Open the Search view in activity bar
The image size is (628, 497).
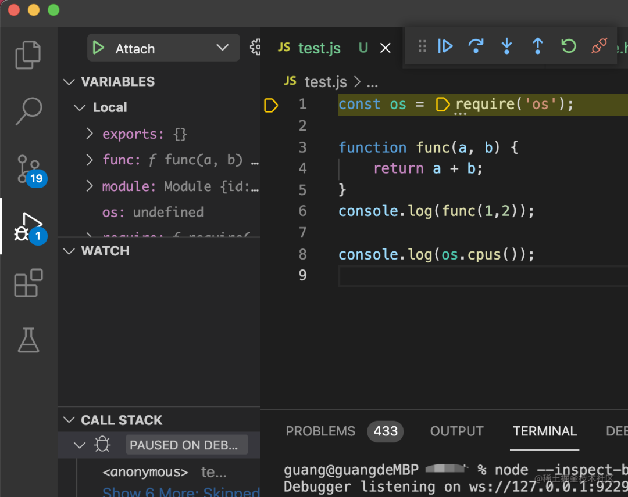pyautogui.click(x=29, y=111)
